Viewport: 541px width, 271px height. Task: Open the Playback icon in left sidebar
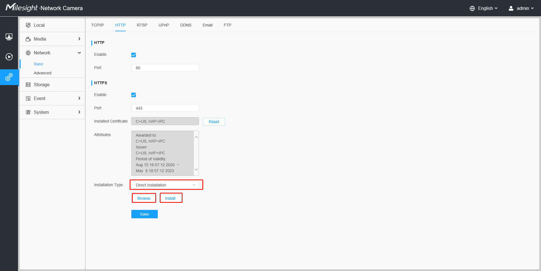point(9,57)
